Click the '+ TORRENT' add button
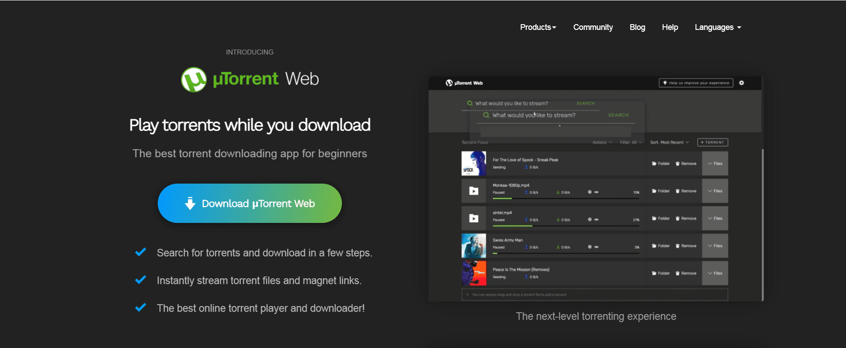 coord(712,143)
